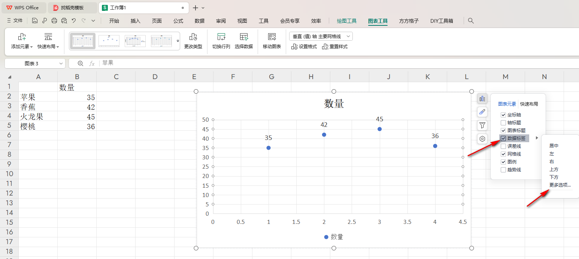Click cell containing 火龙果
The width and height of the screenshot is (579, 259).
click(38, 116)
